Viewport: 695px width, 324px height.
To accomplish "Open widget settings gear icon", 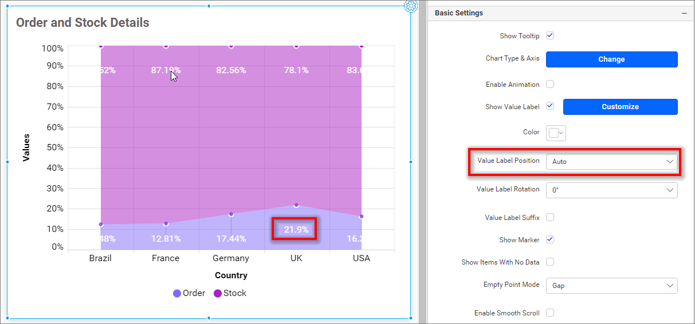I will point(410,6).
